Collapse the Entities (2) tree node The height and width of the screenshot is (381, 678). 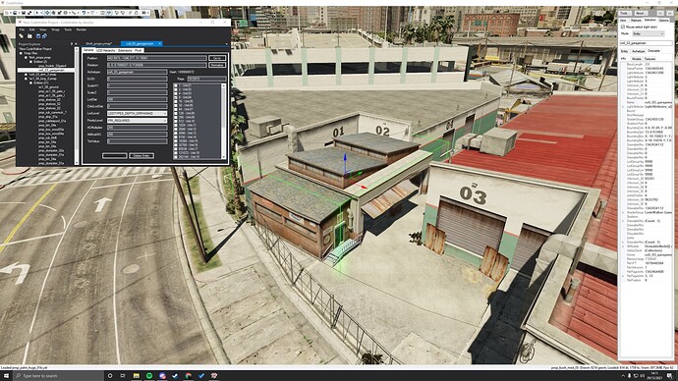(x=30, y=62)
